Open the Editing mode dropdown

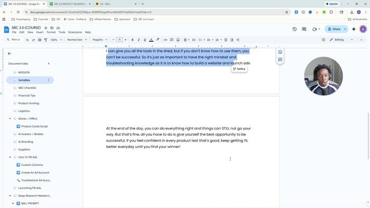pyautogui.click(x=341, y=40)
